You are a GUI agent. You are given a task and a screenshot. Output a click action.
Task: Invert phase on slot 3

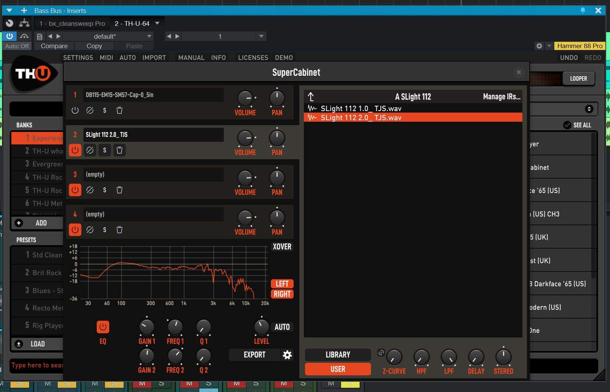[90, 190]
